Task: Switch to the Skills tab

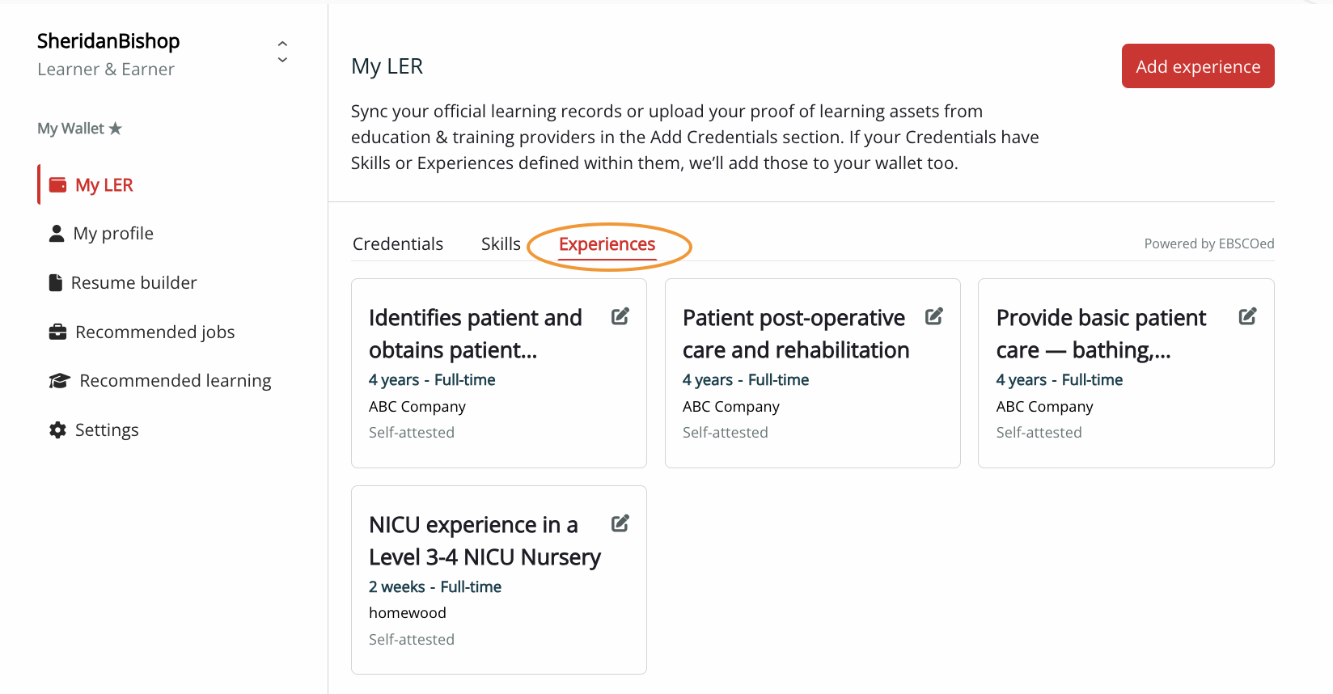Action: pos(501,244)
